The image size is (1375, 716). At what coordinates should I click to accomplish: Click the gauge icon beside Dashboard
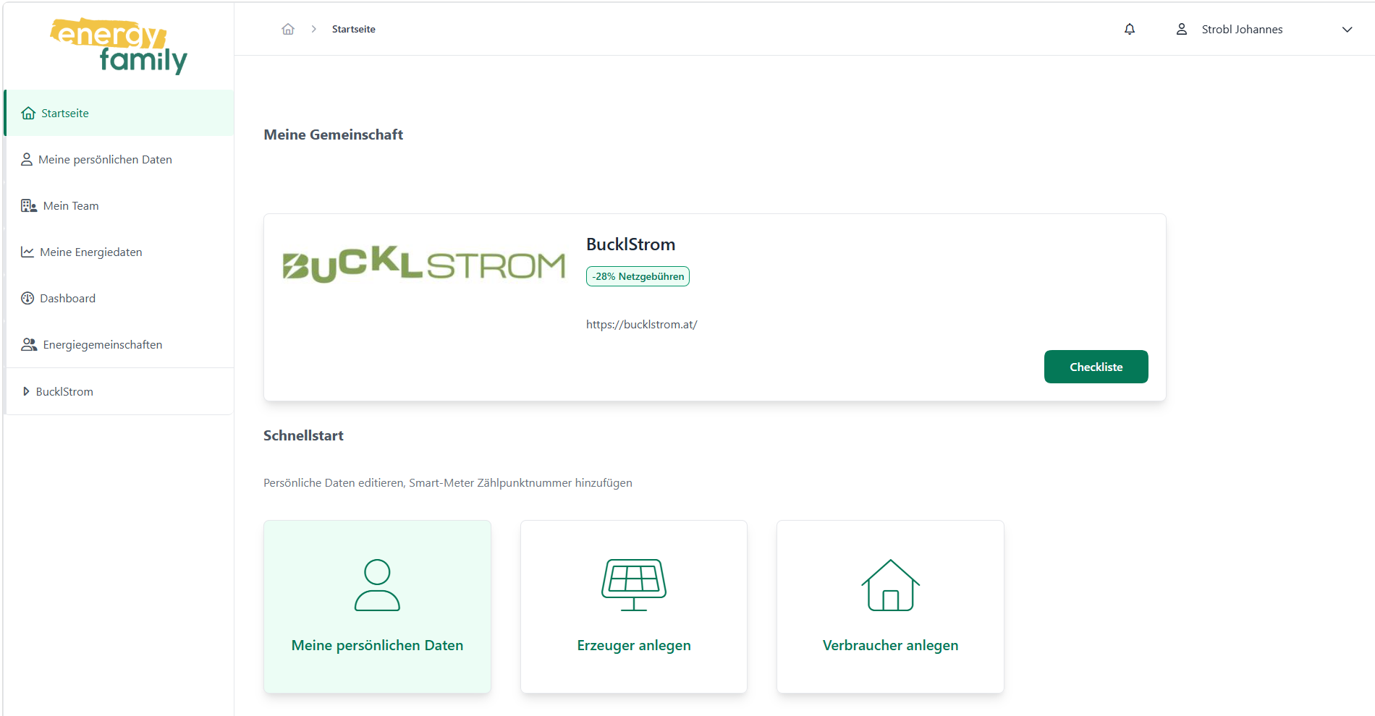click(27, 298)
